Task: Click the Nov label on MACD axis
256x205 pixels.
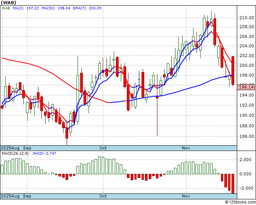Action: point(186,196)
